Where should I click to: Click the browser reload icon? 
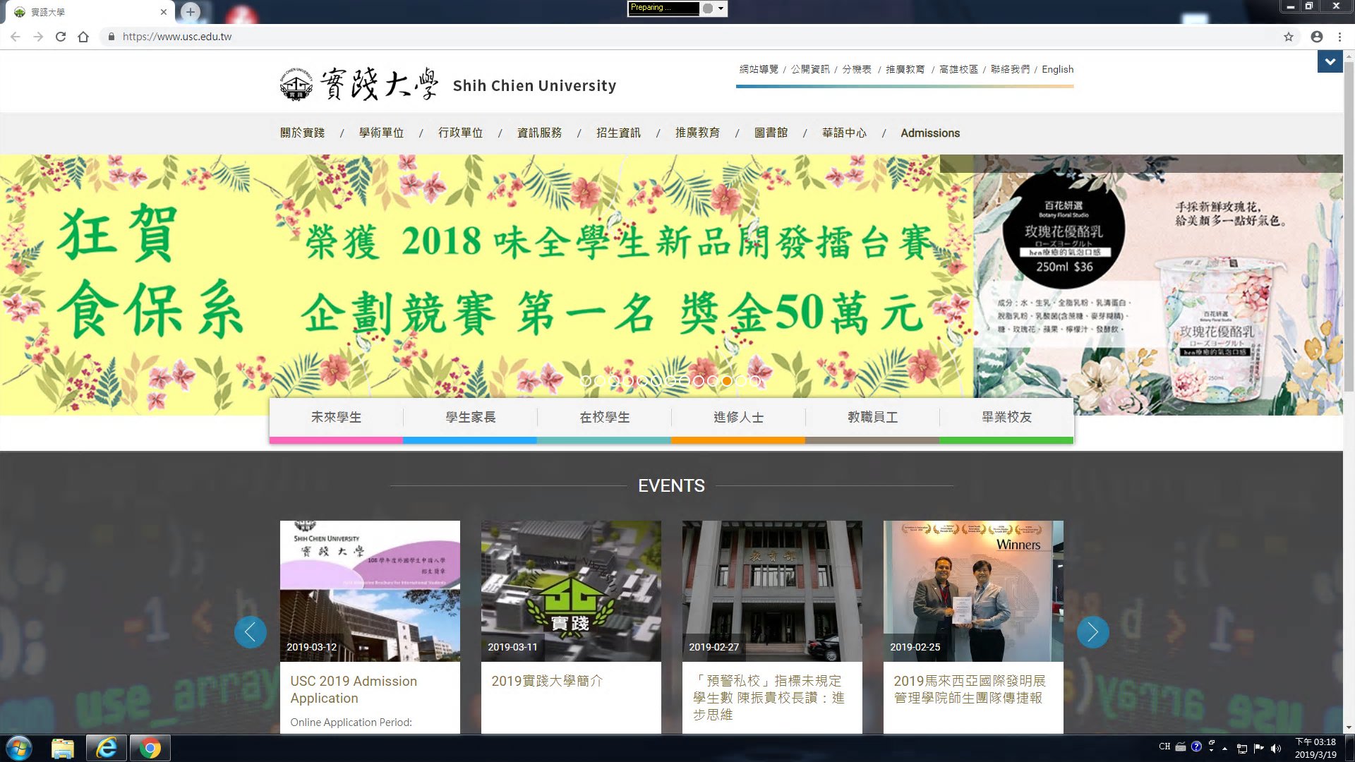(61, 37)
